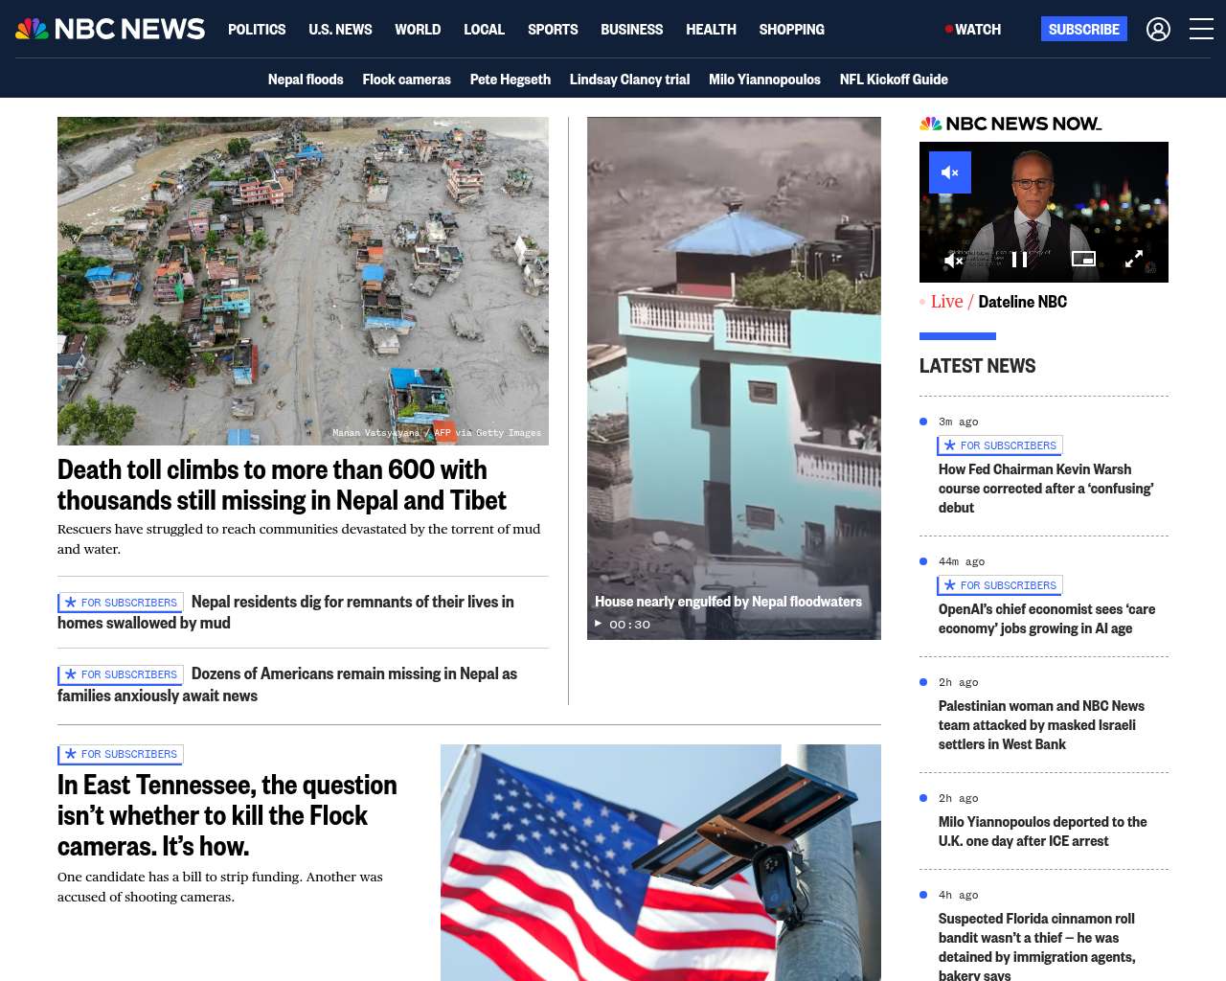Open the aerial photo of flooded Nepal village
The width and height of the screenshot is (1226, 981).
[303, 281]
